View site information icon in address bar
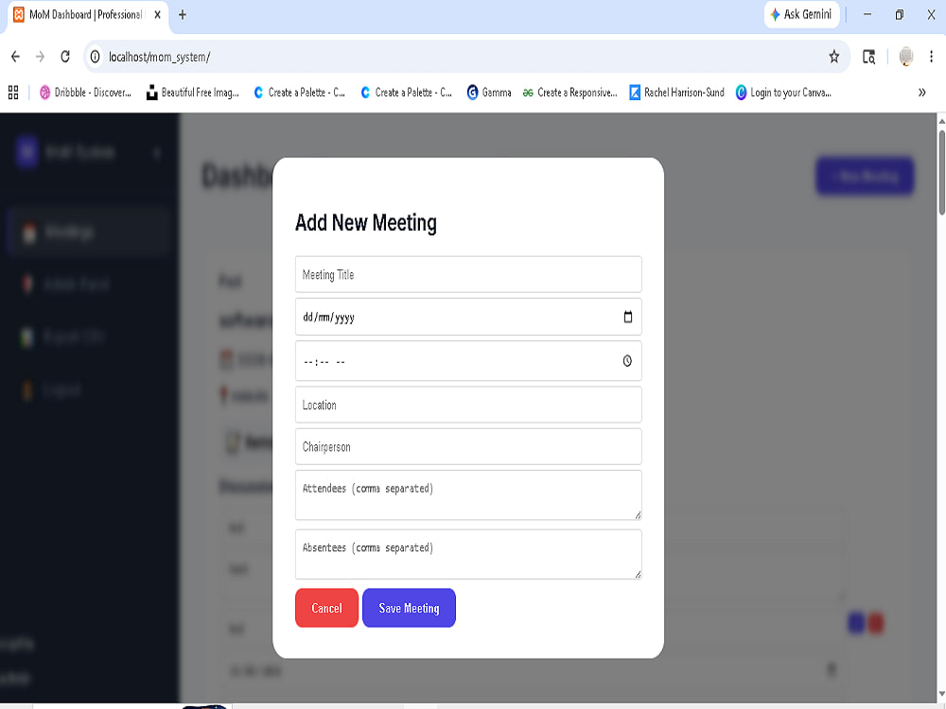Screen dimensions: 946x709 point(96,57)
